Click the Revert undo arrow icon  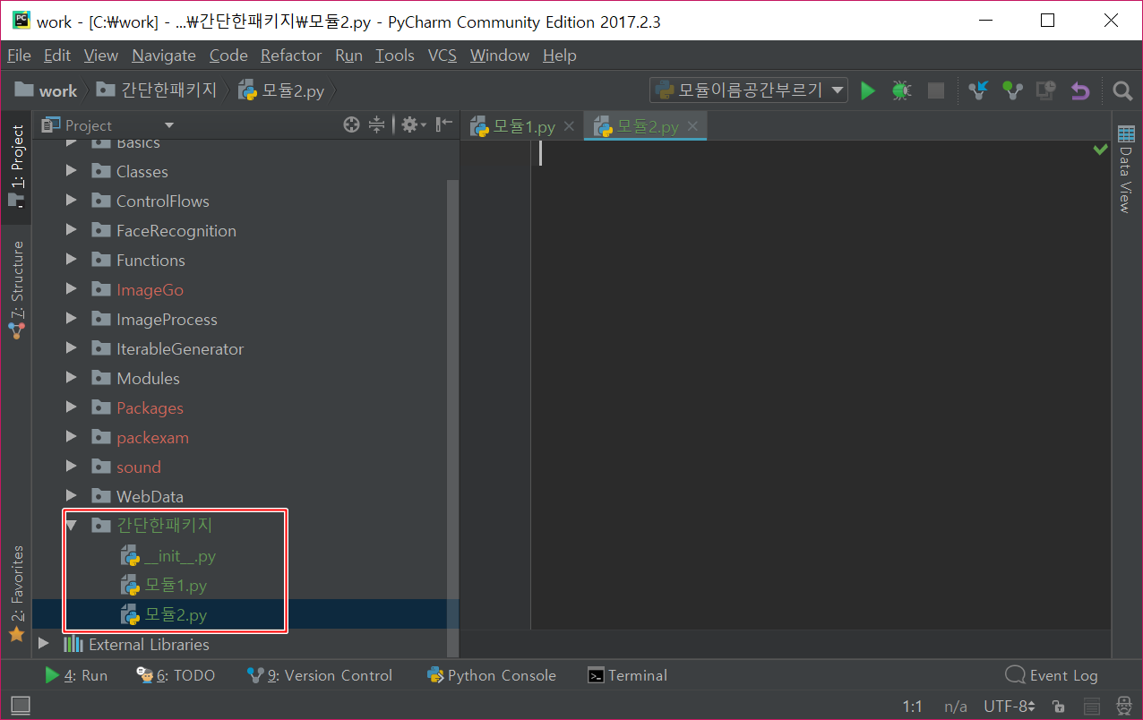tap(1080, 90)
